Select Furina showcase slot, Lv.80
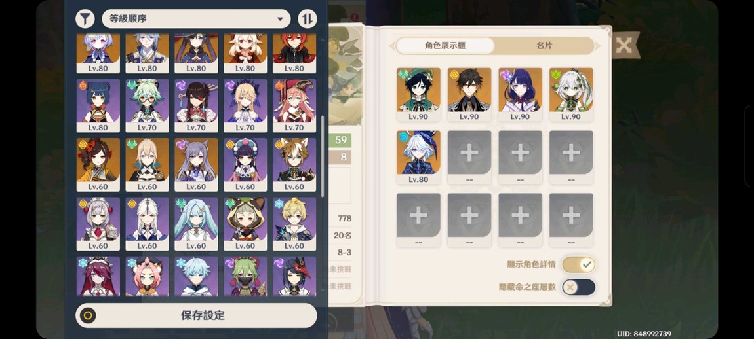Viewport: 754px width, 339px height. click(418, 157)
